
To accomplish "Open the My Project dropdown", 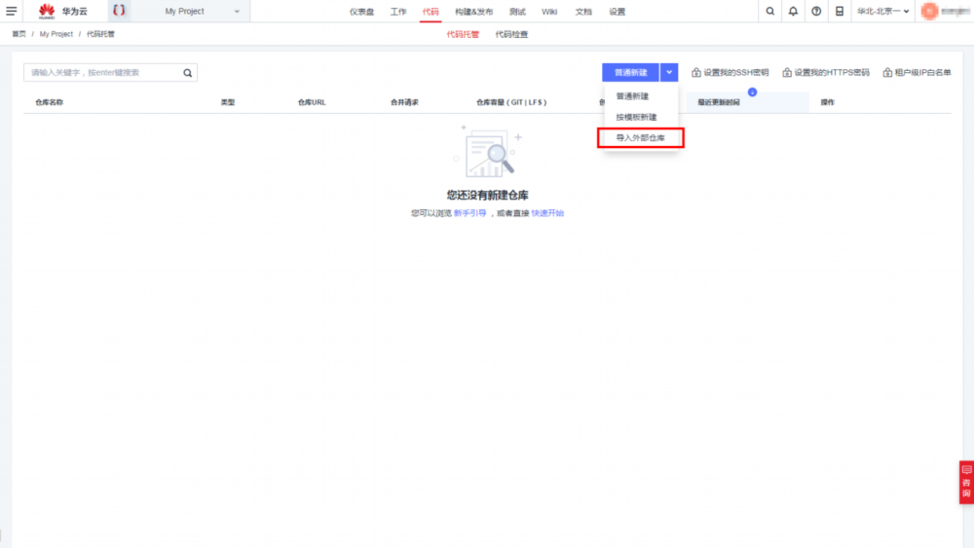I will pyautogui.click(x=202, y=11).
